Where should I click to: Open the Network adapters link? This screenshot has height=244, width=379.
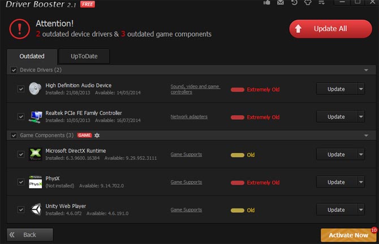(189, 117)
